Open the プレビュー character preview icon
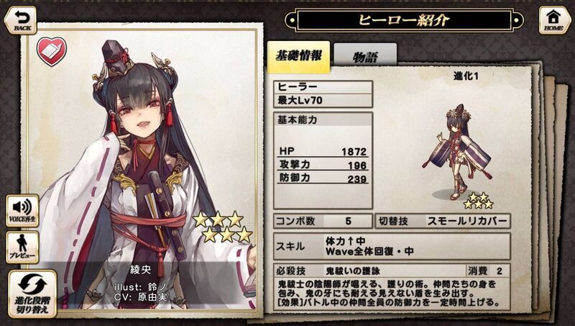The image size is (575, 326). pos(22,248)
